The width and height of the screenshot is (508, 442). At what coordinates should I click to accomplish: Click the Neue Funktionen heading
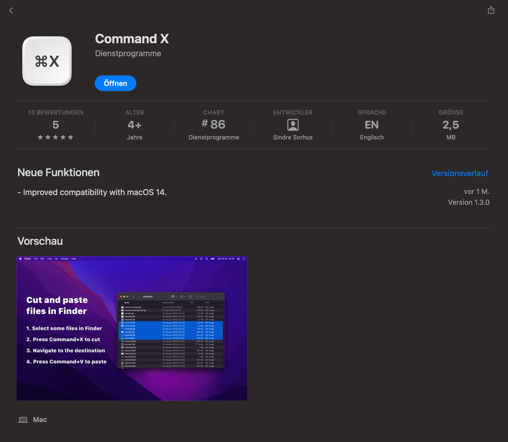pyautogui.click(x=58, y=173)
